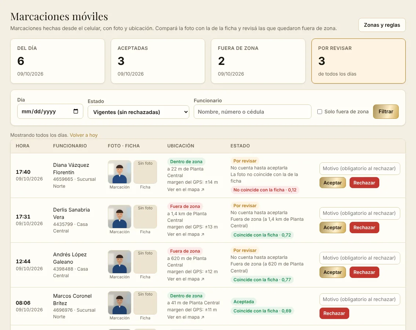Image resolution: width=416 pixels, height=330 pixels.
Task: Follow the Volver a hoy link
Action: 84,135
